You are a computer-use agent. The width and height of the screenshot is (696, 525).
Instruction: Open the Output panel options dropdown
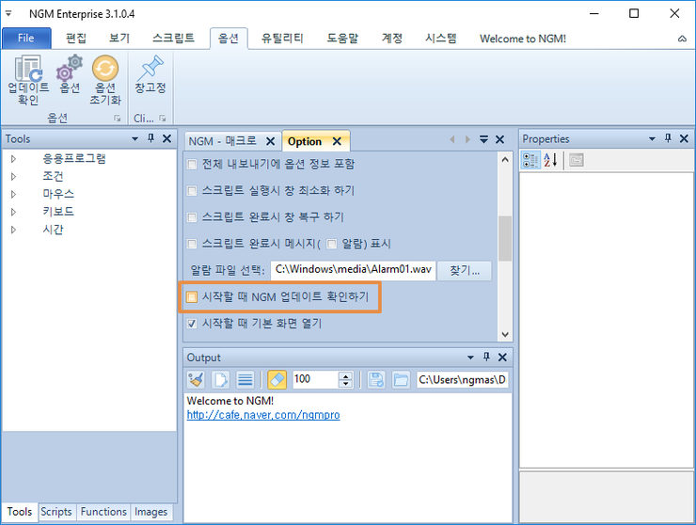point(470,358)
